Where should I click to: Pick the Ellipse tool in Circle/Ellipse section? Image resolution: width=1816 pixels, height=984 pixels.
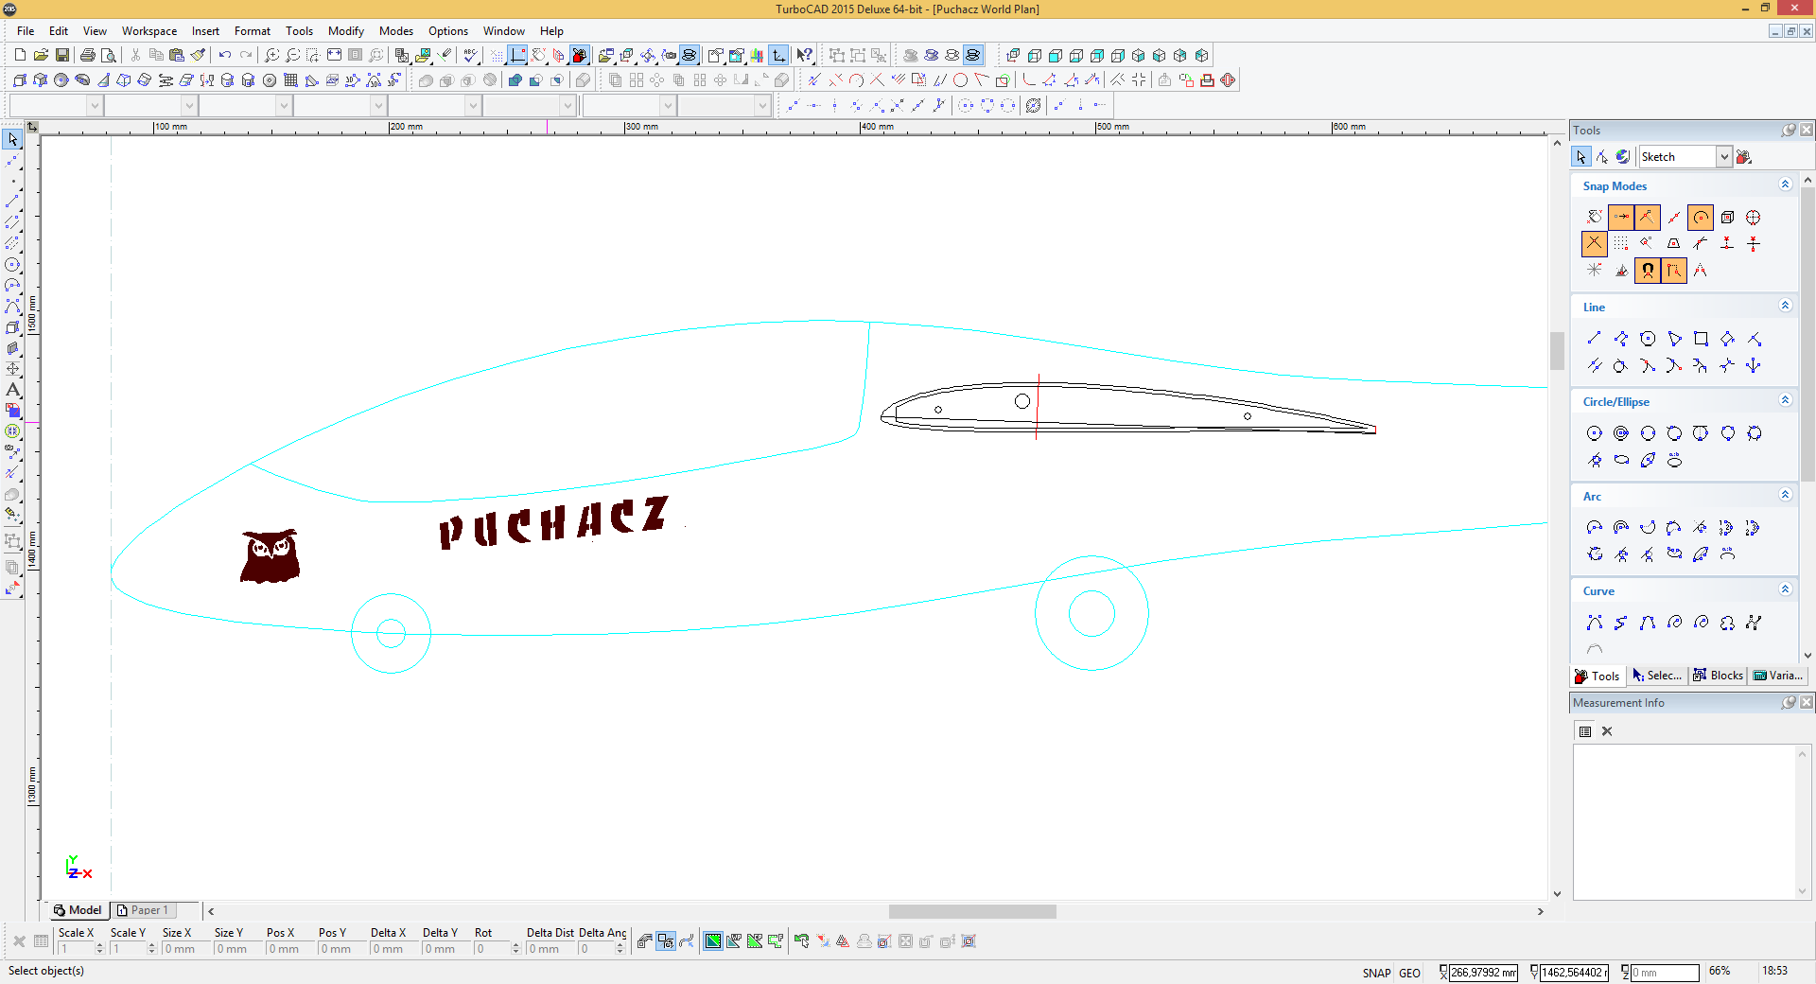click(1621, 461)
